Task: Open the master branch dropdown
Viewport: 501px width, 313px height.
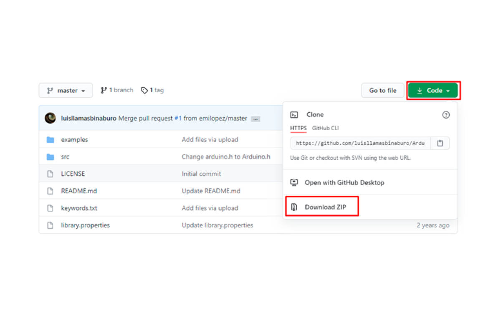Action: [x=66, y=91]
